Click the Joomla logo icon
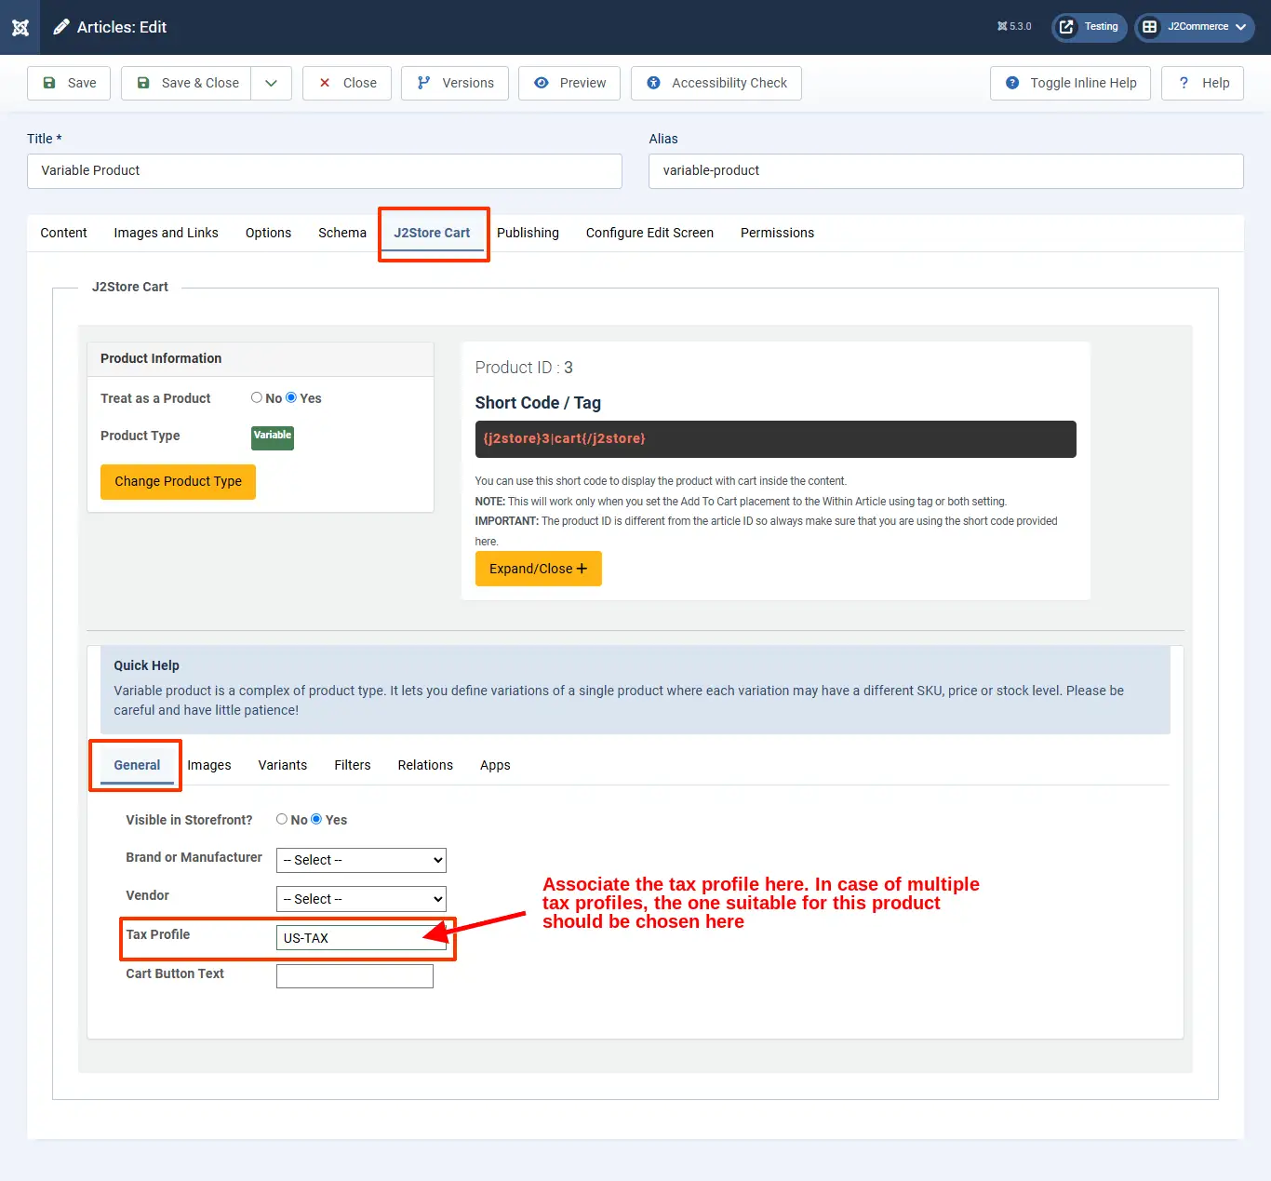1271x1181 pixels. (20, 27)
